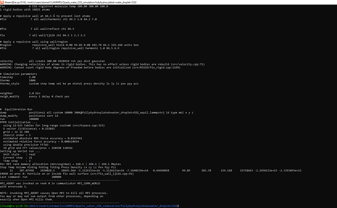Click the '# Simulation parameters' comment
The width and height of the screenshot is (337, 208).
pos(19,74)
